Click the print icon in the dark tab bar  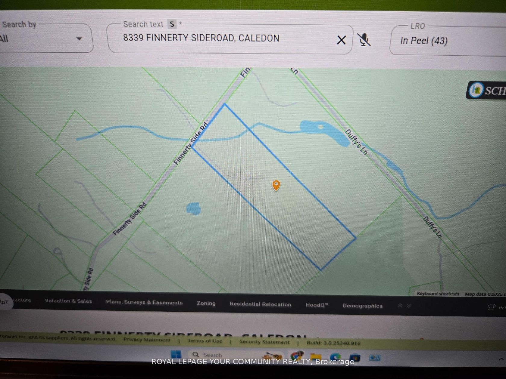click(x=491, y=307)
